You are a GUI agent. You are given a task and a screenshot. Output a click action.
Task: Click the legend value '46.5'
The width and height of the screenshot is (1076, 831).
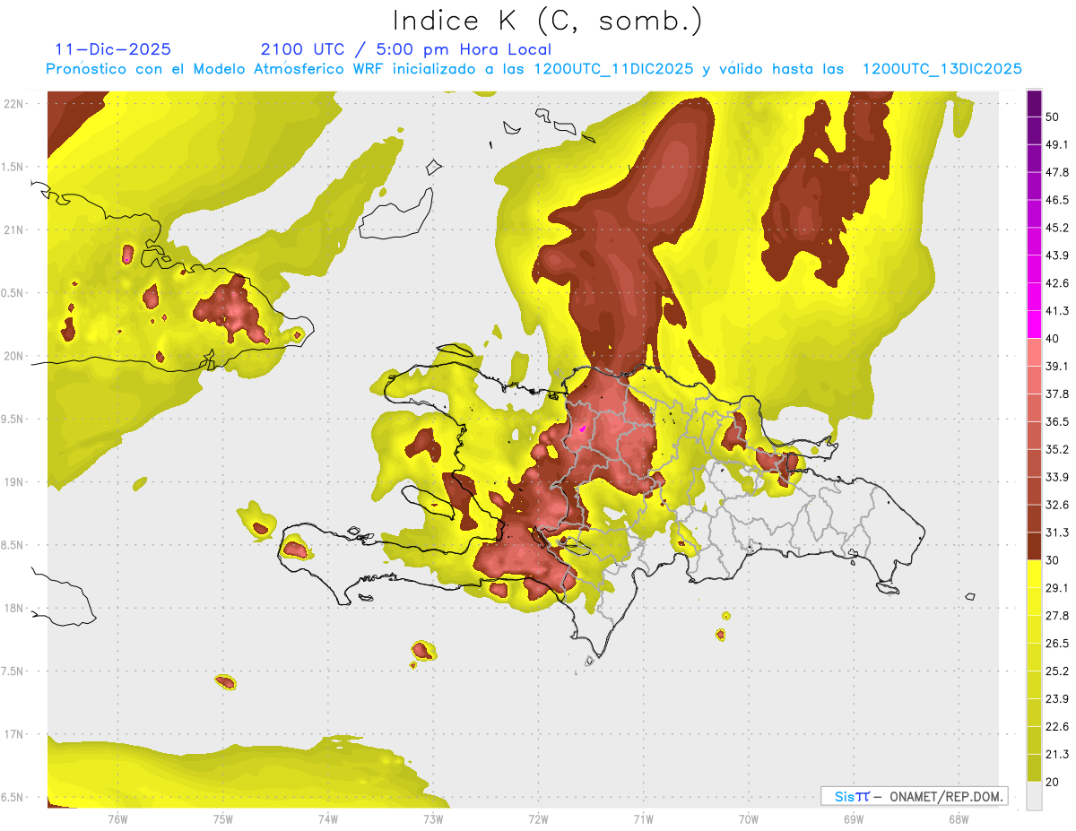pos(1057,201)
